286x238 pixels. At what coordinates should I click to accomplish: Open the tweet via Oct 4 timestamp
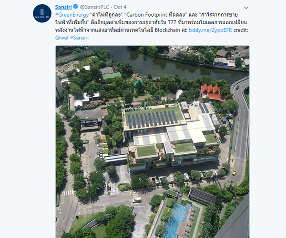(x=120, y=7)
